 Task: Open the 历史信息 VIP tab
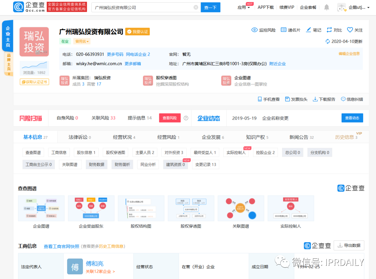click(x=347, y=137)
